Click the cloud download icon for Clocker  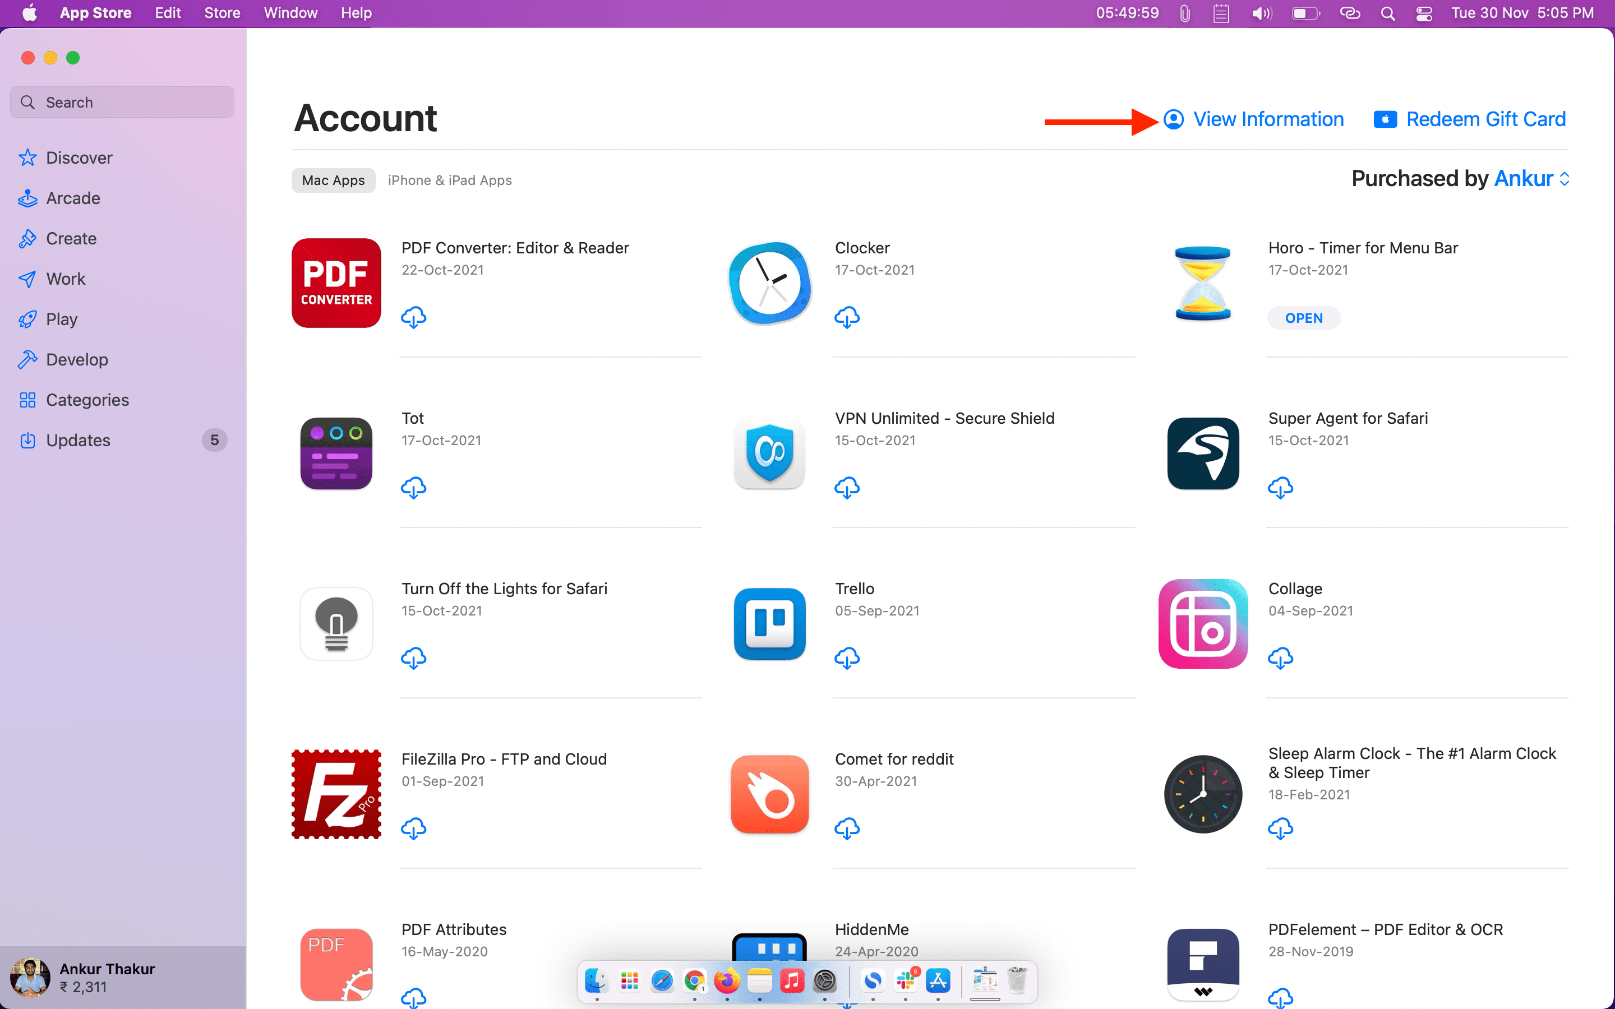tap(847, 318)
